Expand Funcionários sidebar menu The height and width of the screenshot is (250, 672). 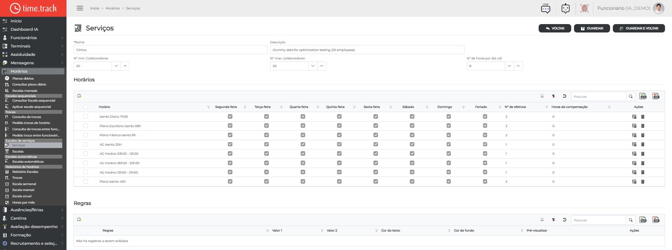33,38
